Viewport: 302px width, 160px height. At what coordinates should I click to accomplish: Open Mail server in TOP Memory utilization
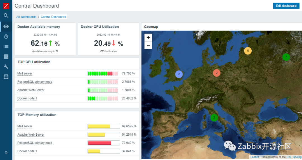pyautogui.click(x=25, y=126)
